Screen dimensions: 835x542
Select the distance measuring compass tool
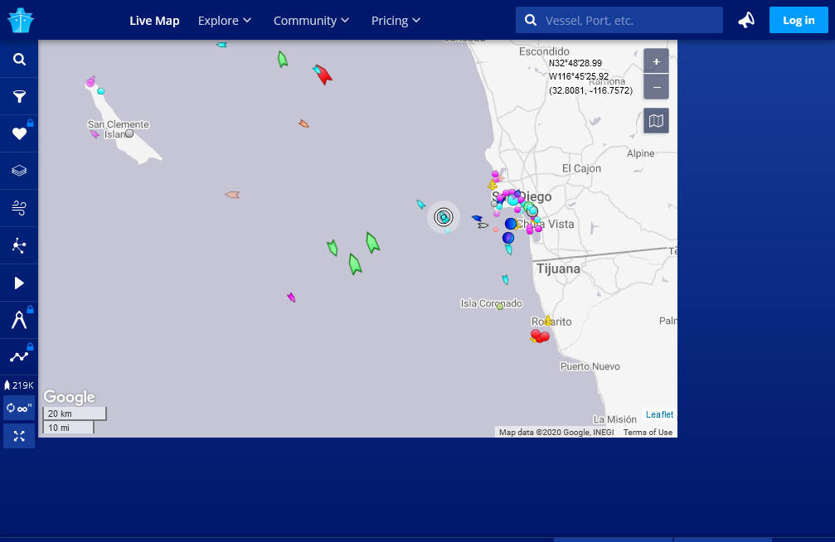tap(19, 320)
